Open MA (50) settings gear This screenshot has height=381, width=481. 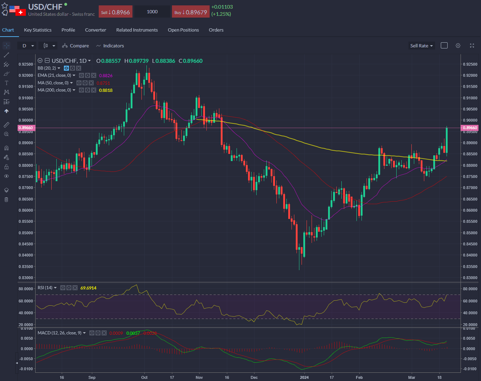coord(85,83)
